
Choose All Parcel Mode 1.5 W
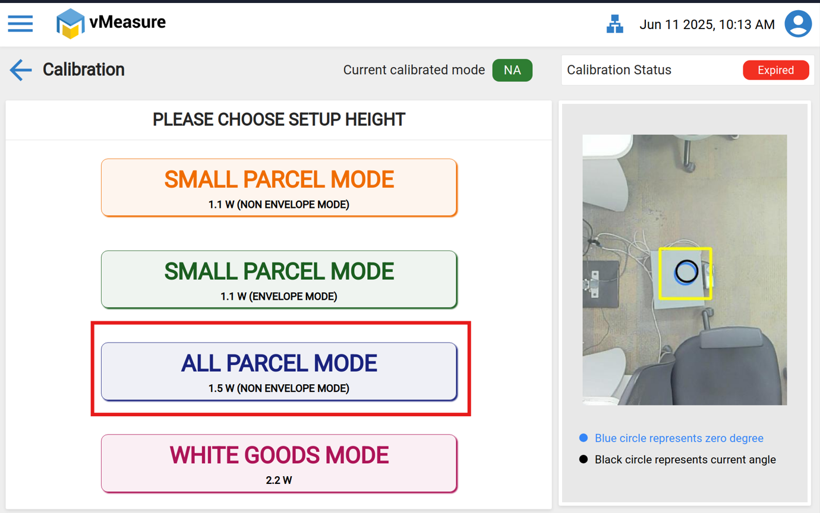tap(279, 372)
